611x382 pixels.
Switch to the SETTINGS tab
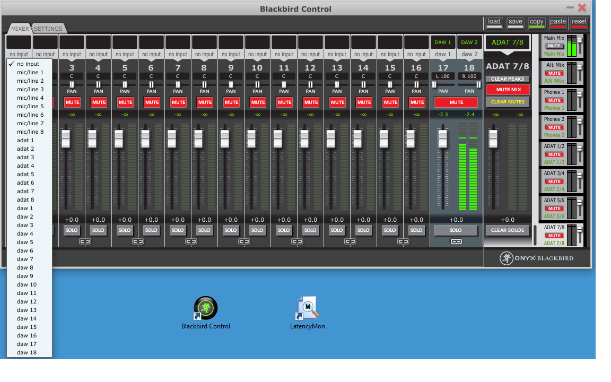48,29
